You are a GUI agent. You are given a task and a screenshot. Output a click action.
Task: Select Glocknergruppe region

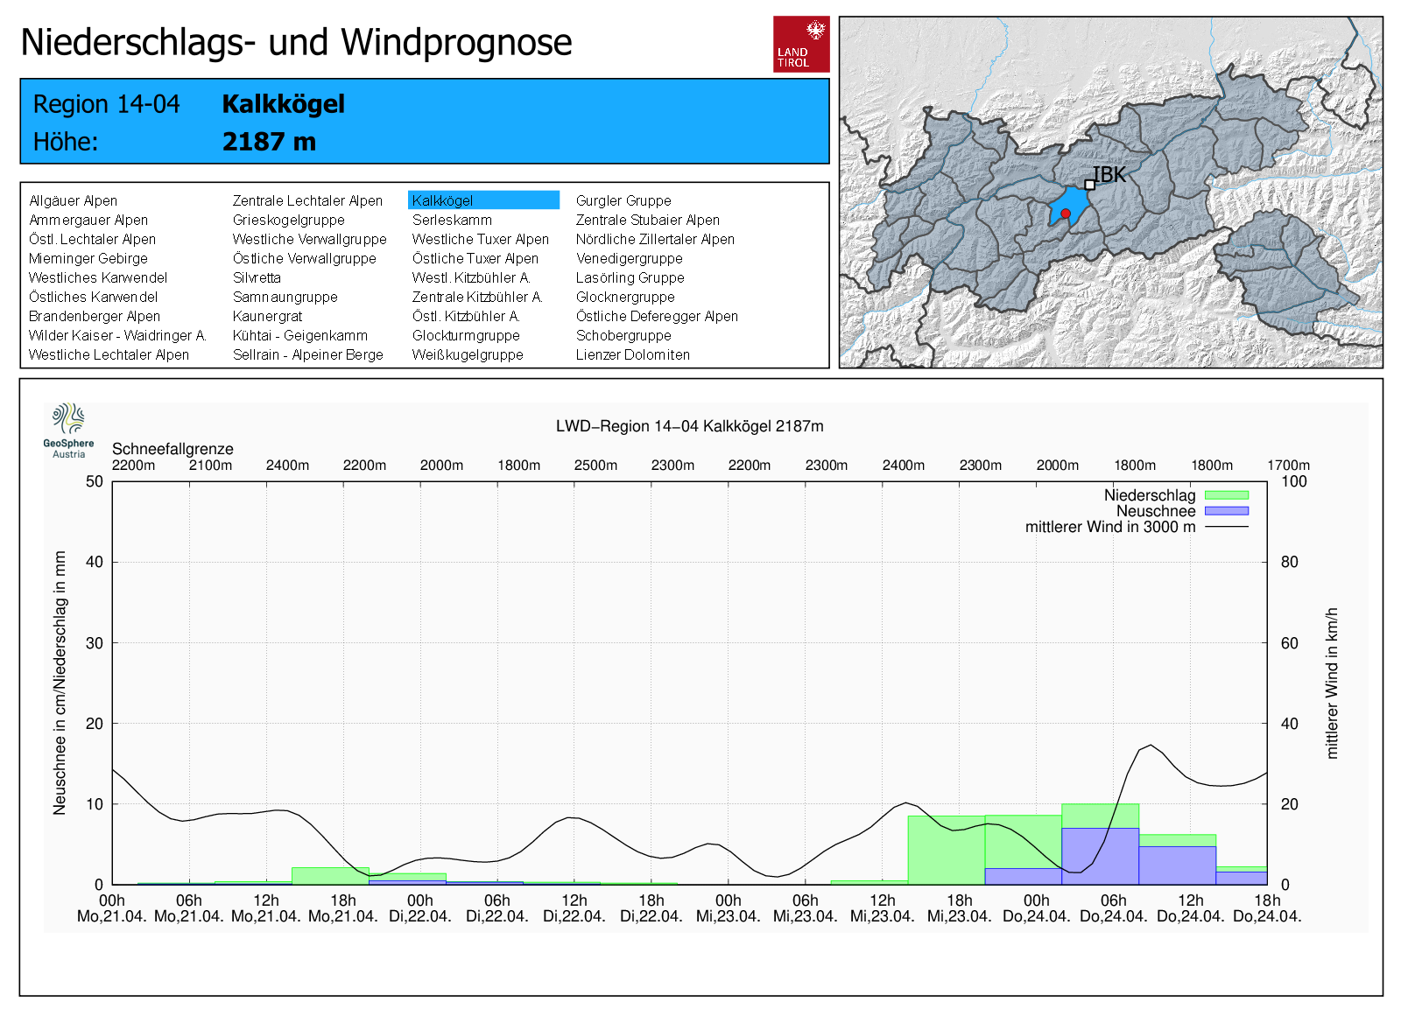tap(625, 297)
